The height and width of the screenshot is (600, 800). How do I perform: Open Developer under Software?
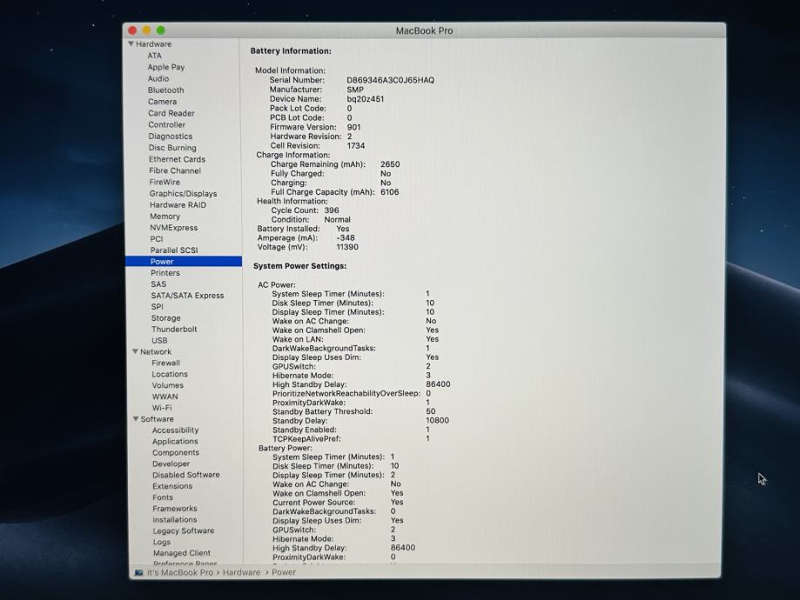point(171,463)
